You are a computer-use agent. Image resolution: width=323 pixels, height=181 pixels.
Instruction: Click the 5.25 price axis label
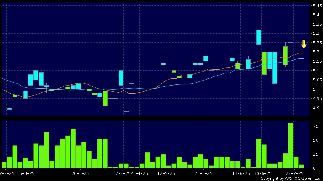click(x=317, y=43)
